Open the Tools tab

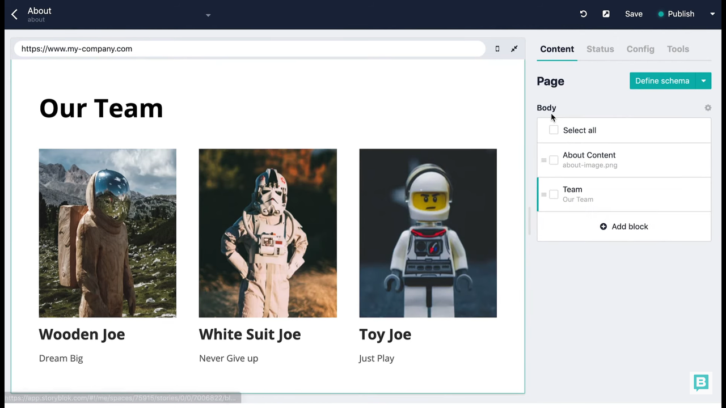(x=677, y=49)
